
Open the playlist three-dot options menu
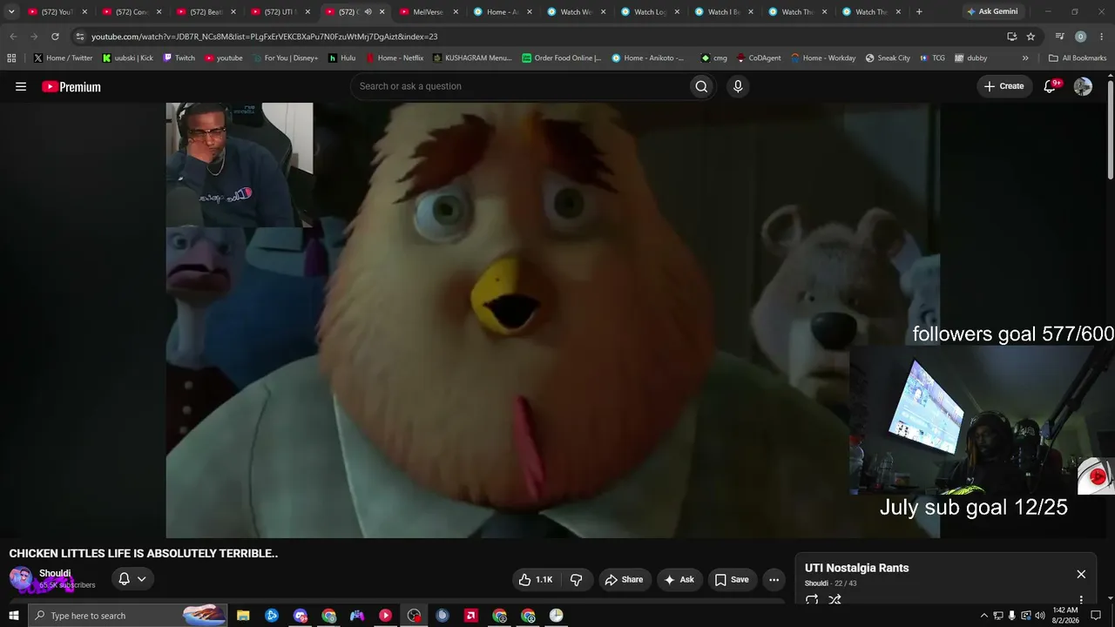[1081, 600]
